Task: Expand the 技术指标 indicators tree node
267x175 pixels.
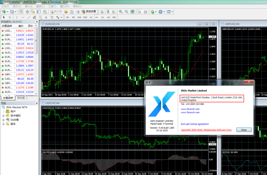Action: (3, 115)
